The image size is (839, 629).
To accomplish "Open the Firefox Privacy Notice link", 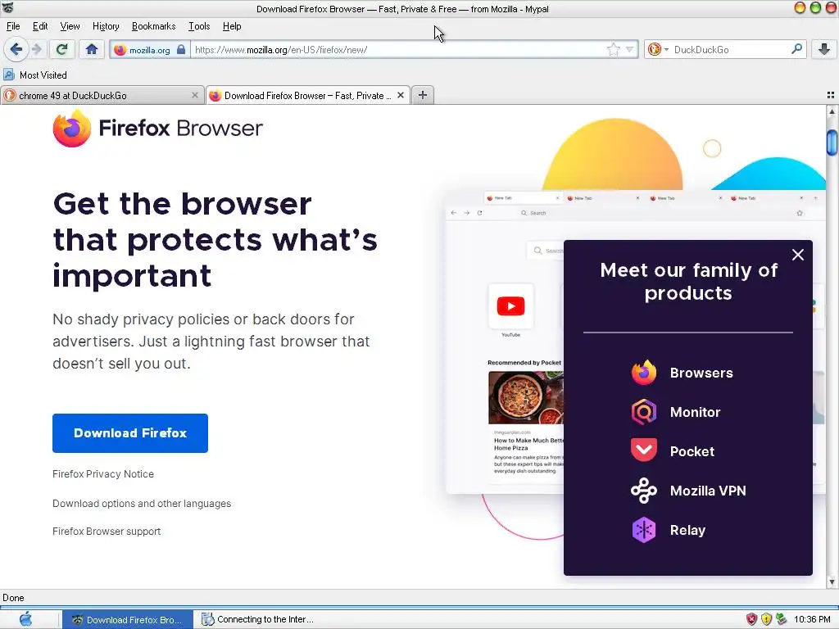I will coord(103,474).
